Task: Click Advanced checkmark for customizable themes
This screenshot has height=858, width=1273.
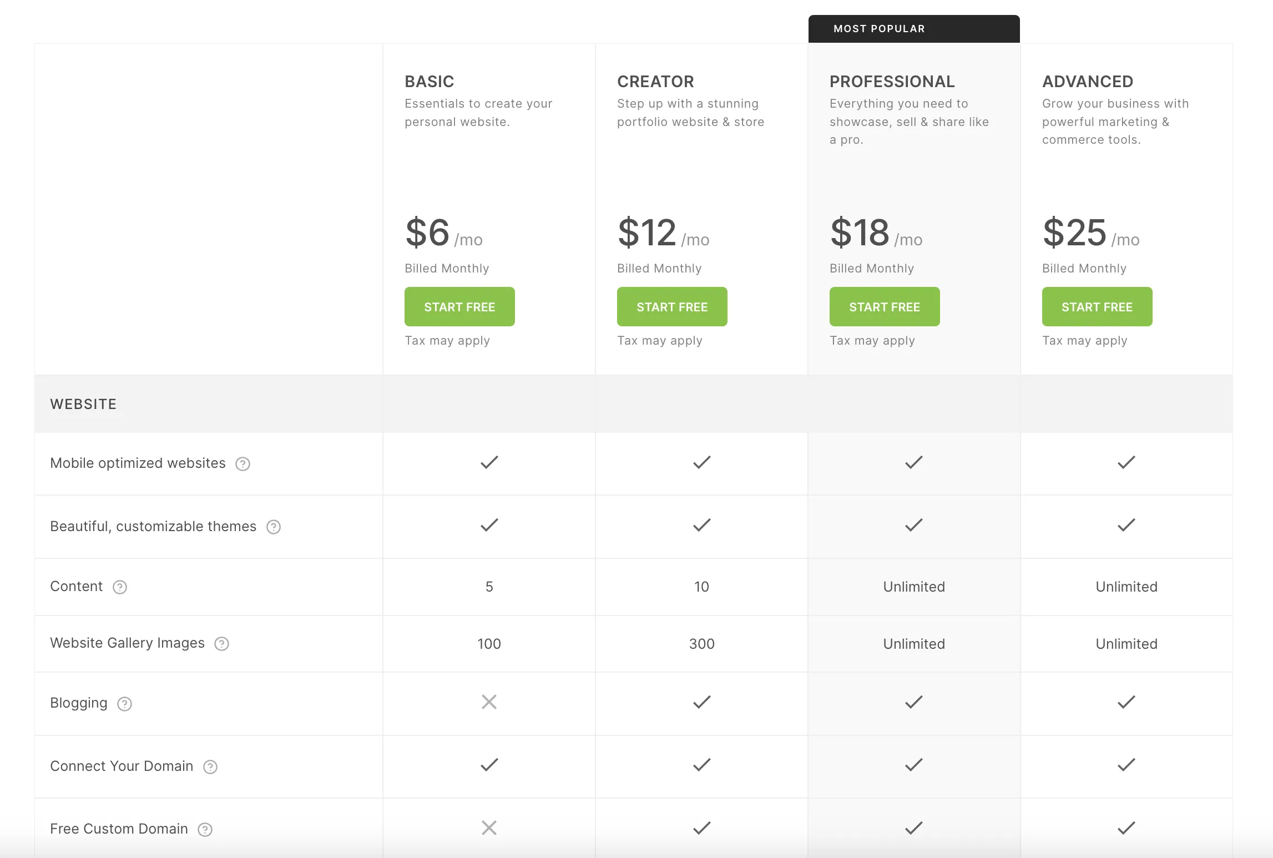Action: (1126, 525)
